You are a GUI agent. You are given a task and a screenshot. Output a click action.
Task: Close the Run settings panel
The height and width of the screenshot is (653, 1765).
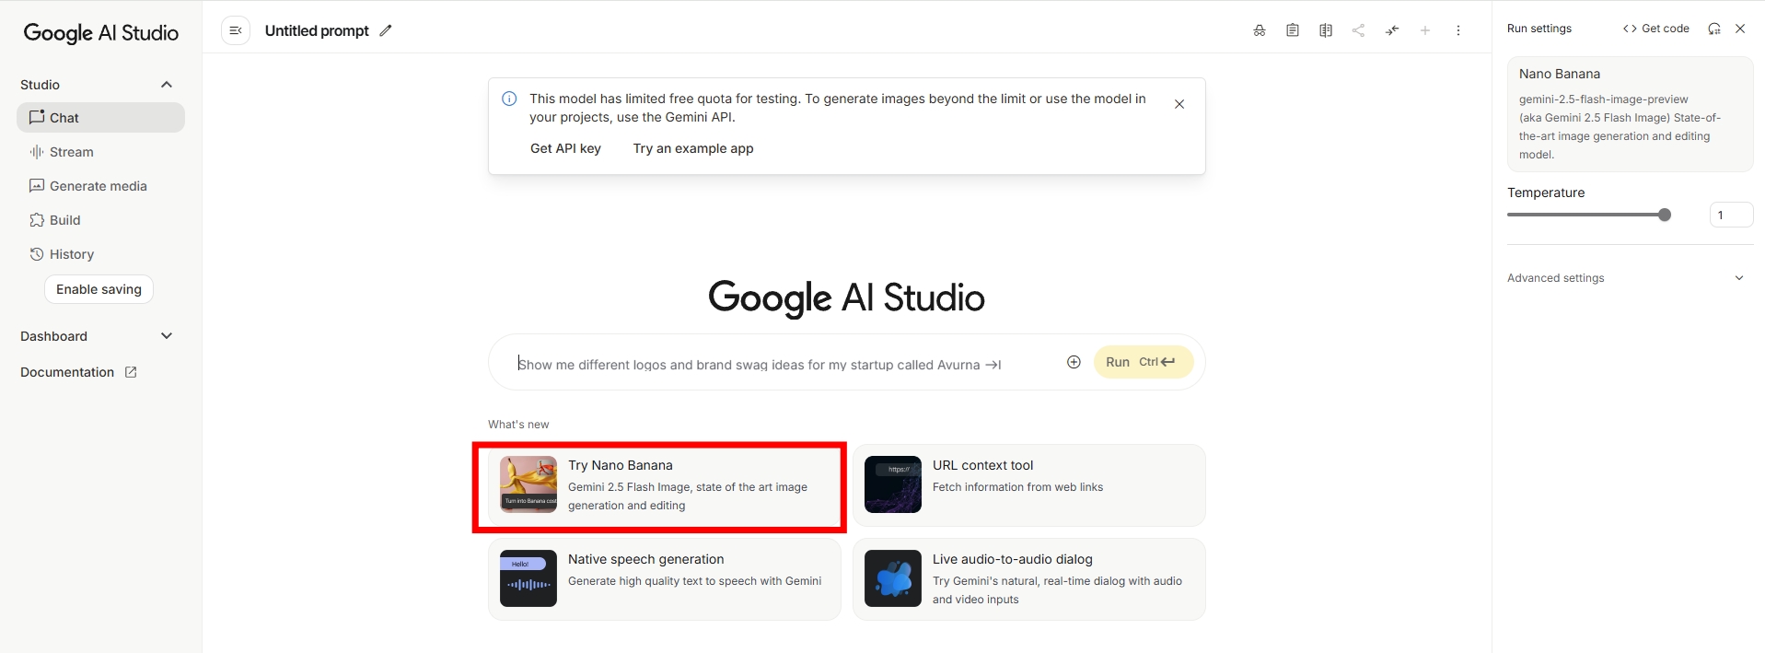pyautogui.click(x=1740, y=29)
